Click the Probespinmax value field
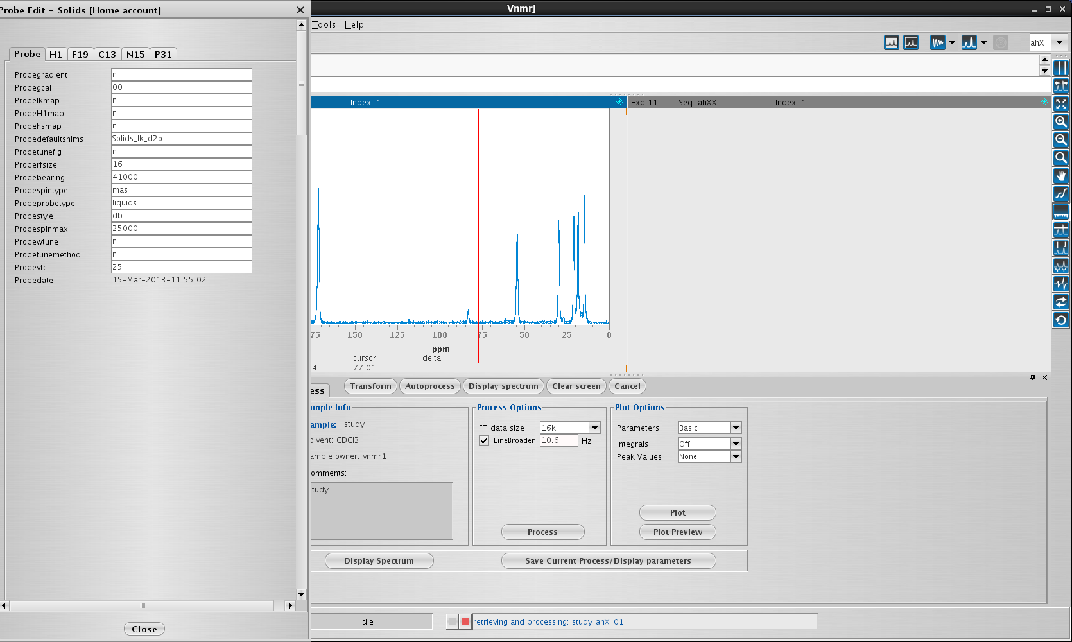This screenshot has width=1072, height=642. pos(181,229)
